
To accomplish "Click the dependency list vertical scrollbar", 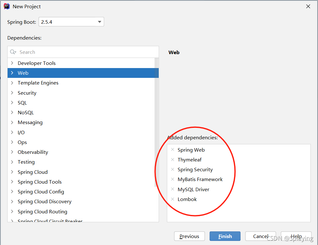I will click(156, 122).
